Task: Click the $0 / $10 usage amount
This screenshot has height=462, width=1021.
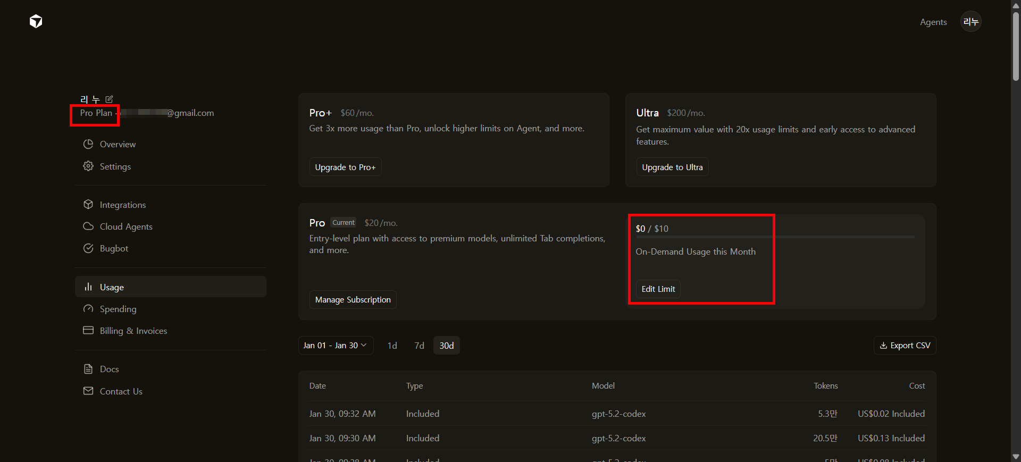Action: 652,229
